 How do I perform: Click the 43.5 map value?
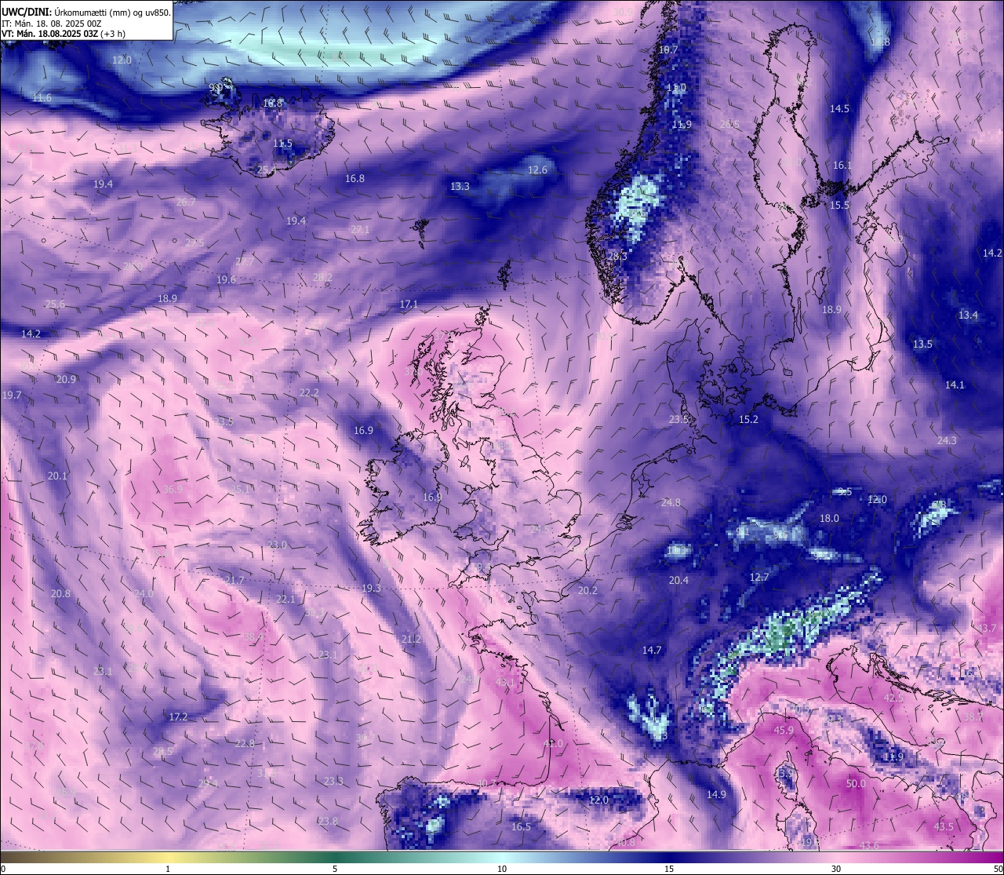coord(944,827)
